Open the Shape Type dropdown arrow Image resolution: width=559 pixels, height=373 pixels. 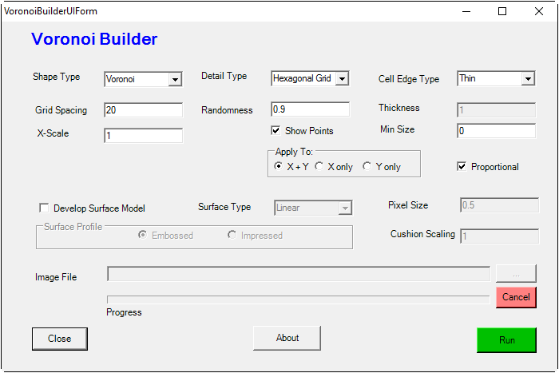(x=175, y=79)
